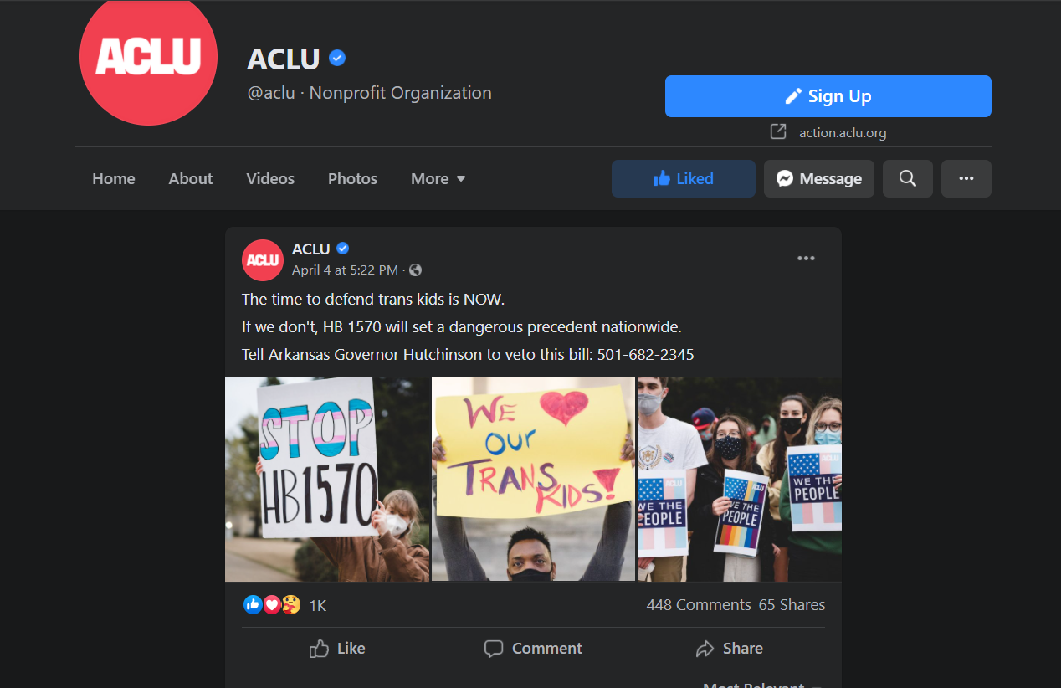Click the external link icon beside action.aclu.org
Screen dimensions: 1061x688
pyautogui.click(x=778, y=131)
